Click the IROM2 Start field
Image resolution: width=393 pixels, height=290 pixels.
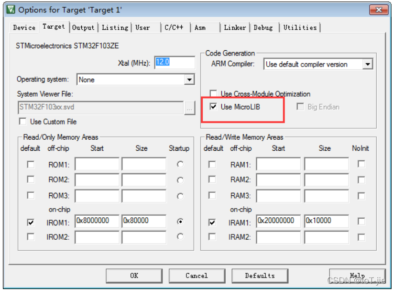coord(97,237)
